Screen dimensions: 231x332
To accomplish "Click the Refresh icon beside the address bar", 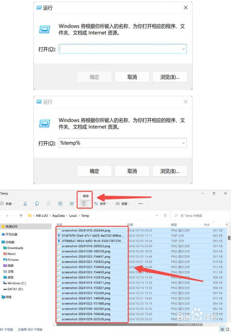I will 165,215.
